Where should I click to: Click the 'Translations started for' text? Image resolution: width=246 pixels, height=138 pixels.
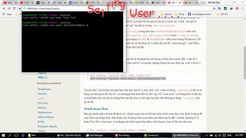[49, 83]
